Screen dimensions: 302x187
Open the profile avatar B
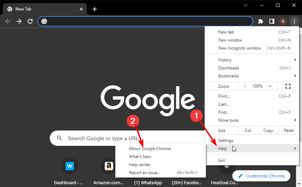click(283, 21)
